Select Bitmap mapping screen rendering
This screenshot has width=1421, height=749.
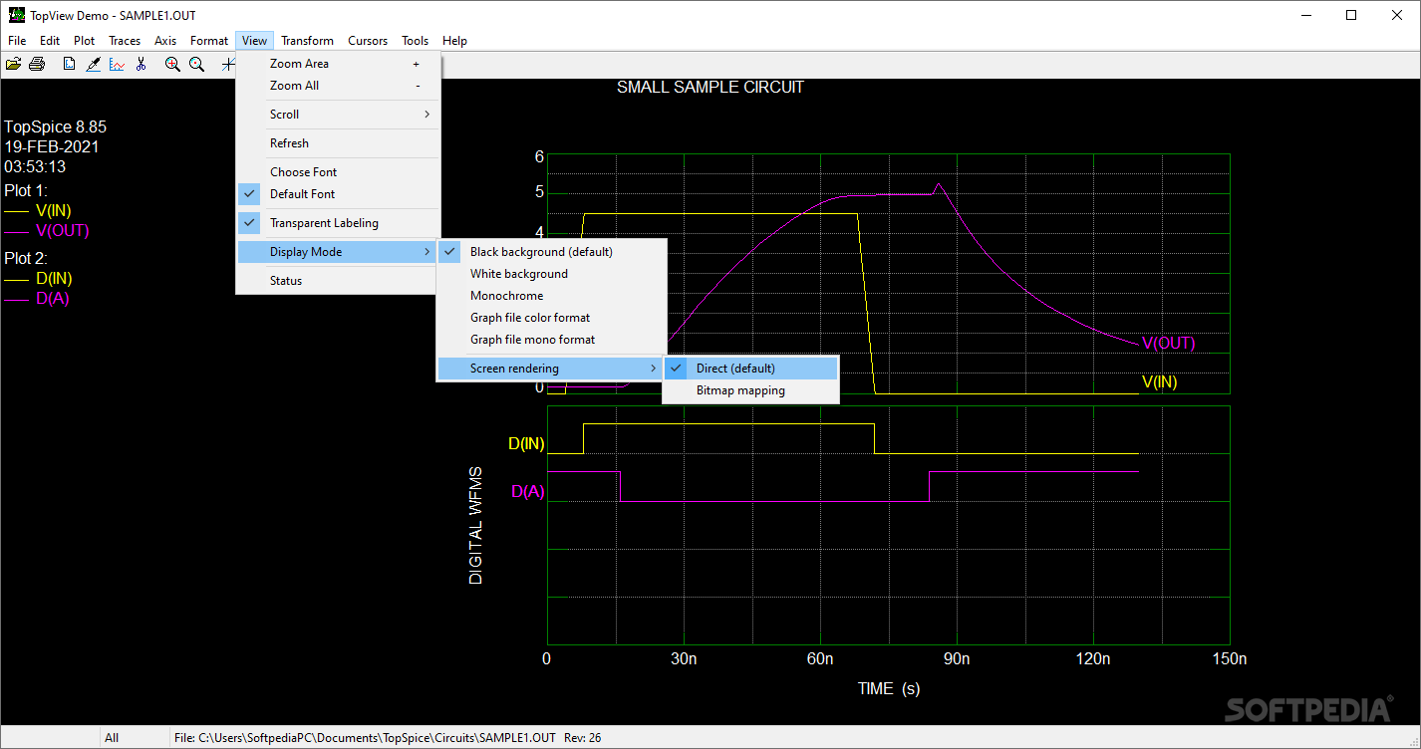pos(751,390)
